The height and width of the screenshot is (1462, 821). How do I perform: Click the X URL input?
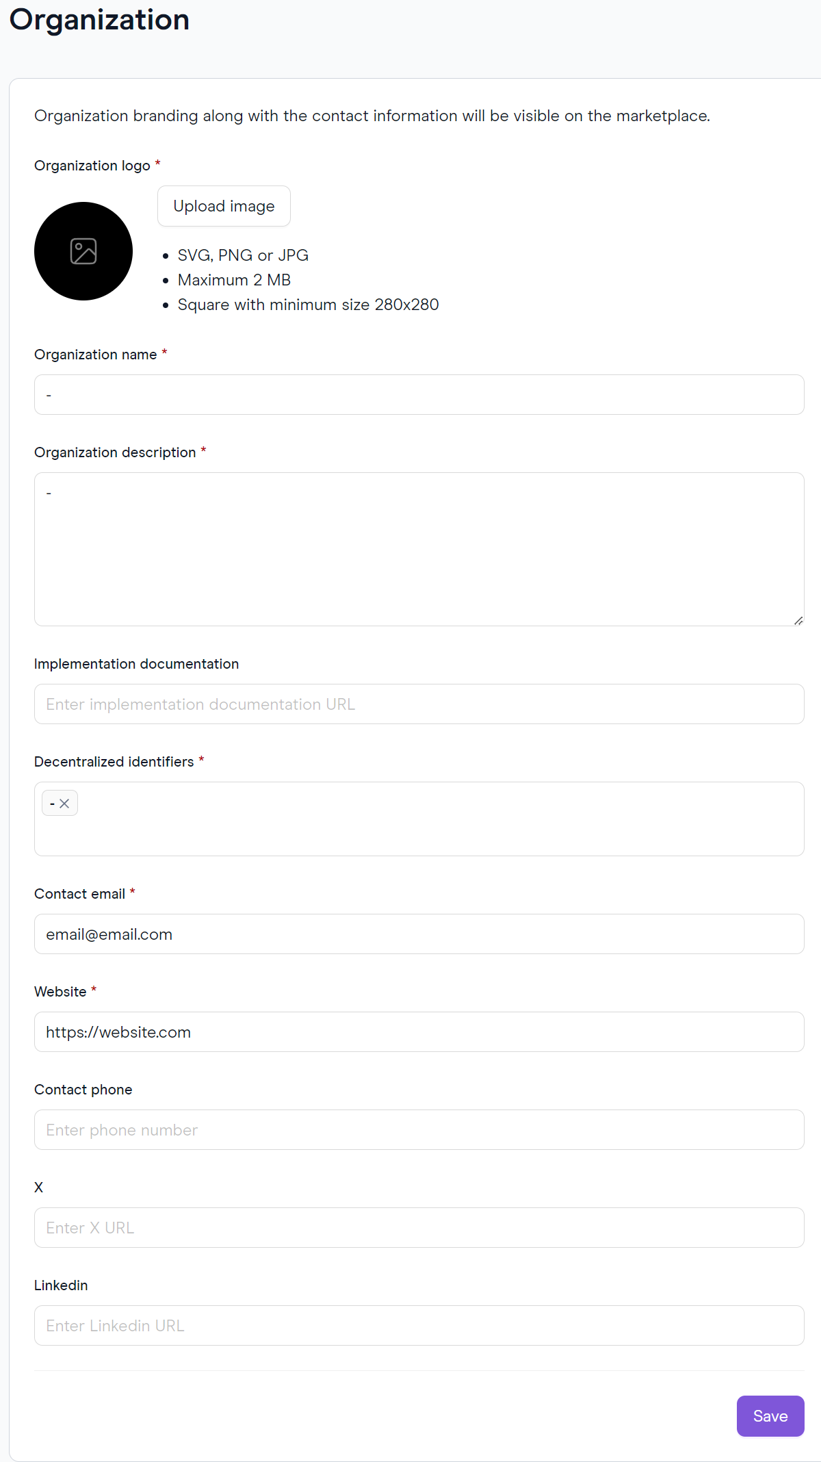click(419, 1227)
